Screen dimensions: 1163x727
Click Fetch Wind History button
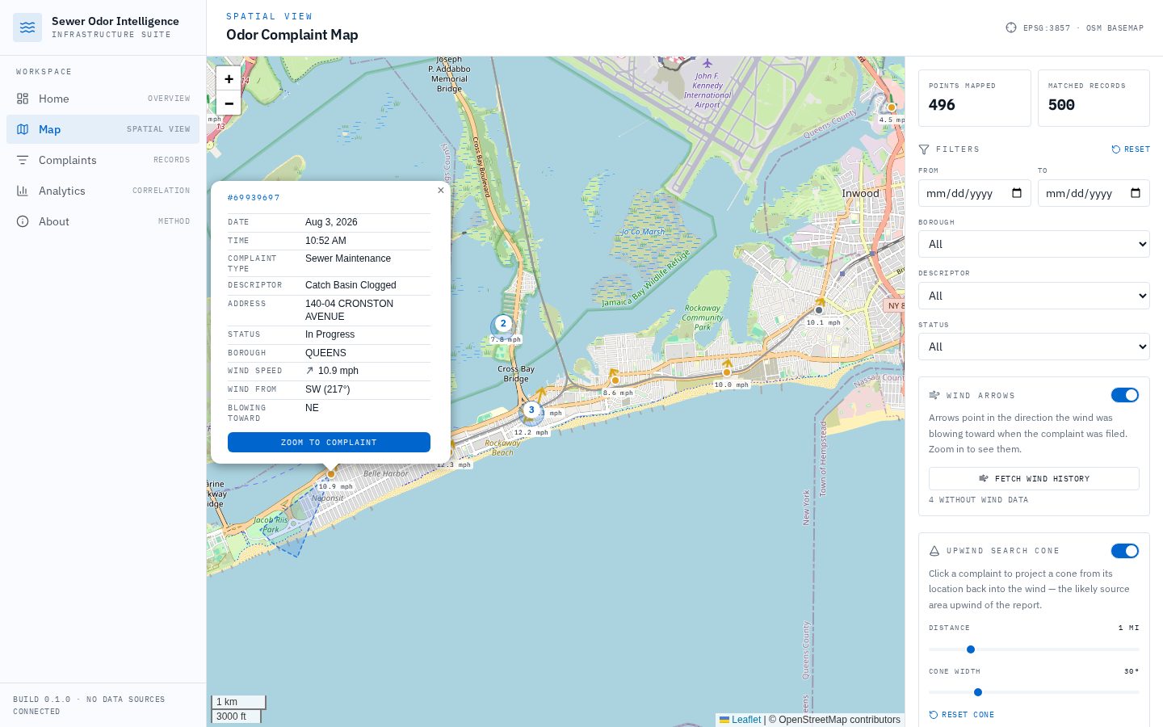pos(1034,478)
